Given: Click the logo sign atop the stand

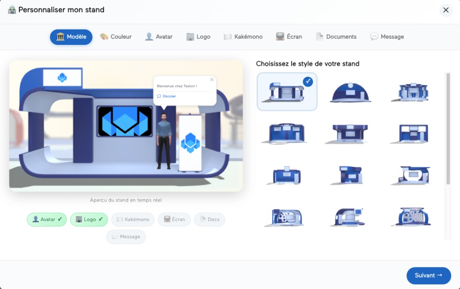Looking at the screenshot, I should [62, 78].
